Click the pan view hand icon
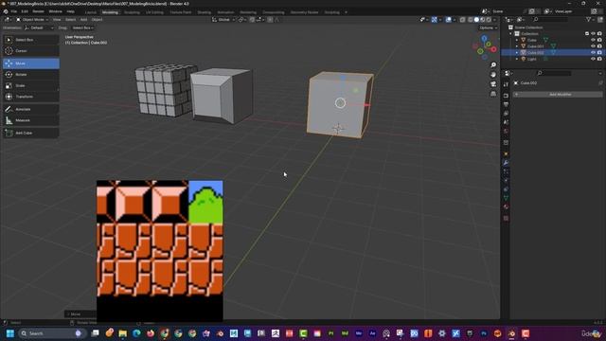The width and height of the screenshot is (606, 341). pos(493,75)
